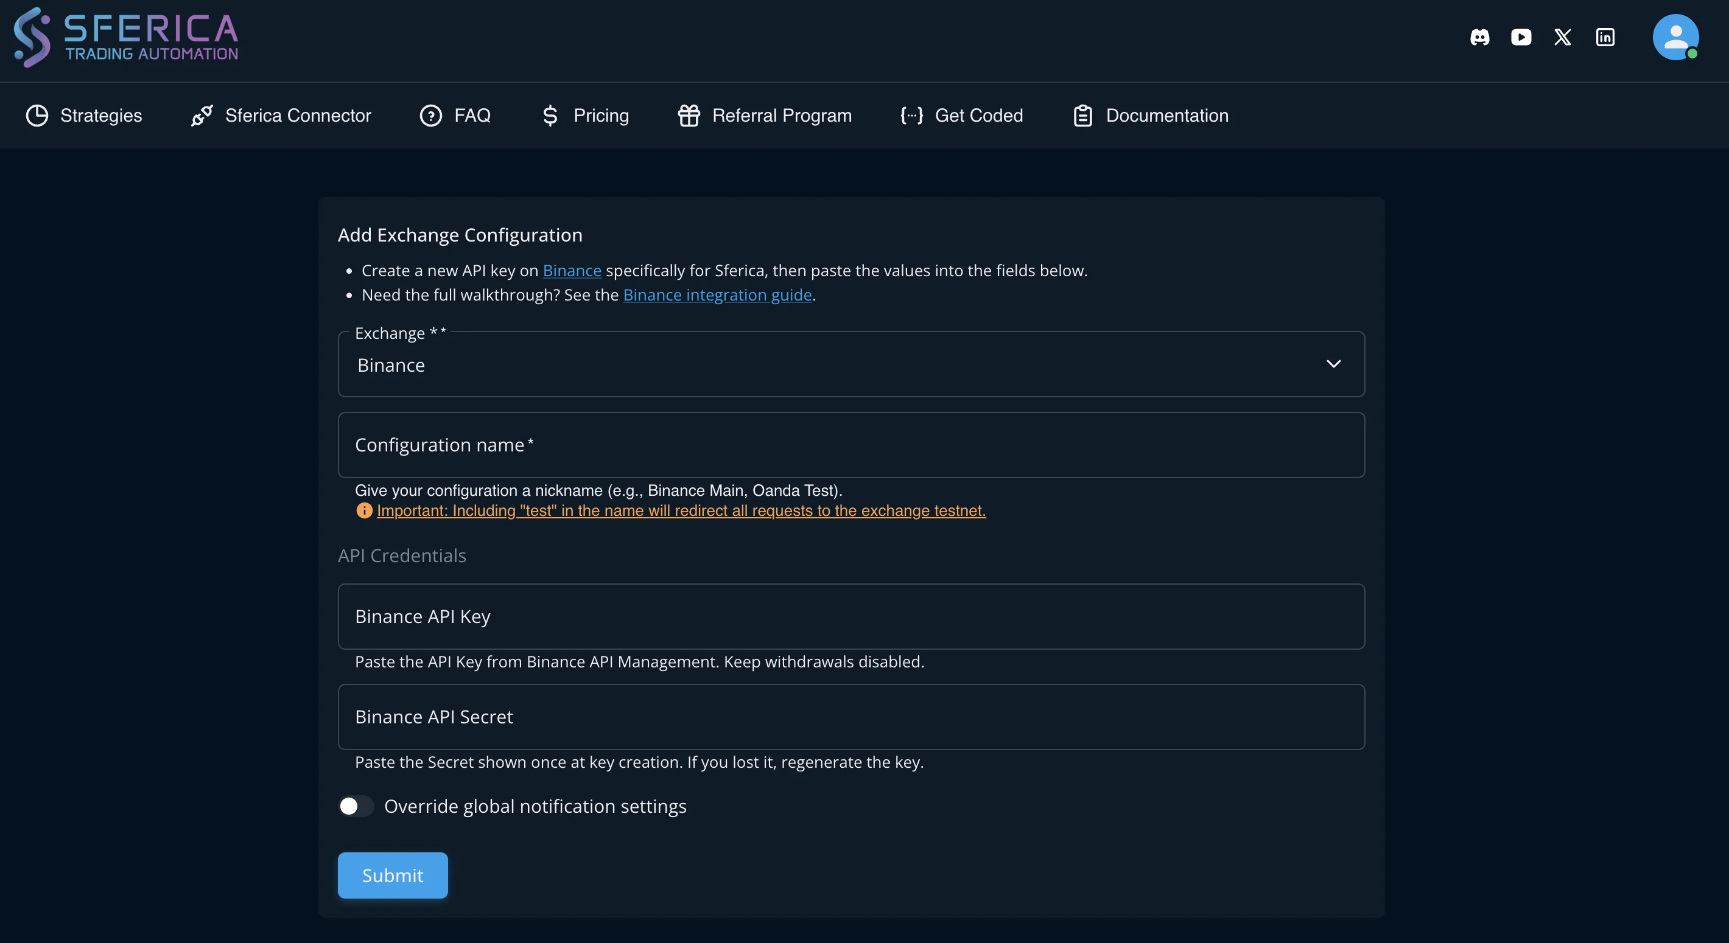Open Referral Program menu item
Image resolution: width=1729 pixels, height=943 pixels.
[765, 116]
